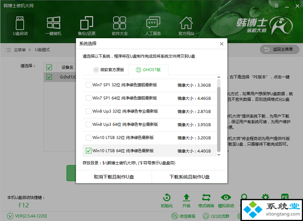Click 下载系统且制作U盘 button
The height and width of the screenshot is (221, 303).
(189, 177)
